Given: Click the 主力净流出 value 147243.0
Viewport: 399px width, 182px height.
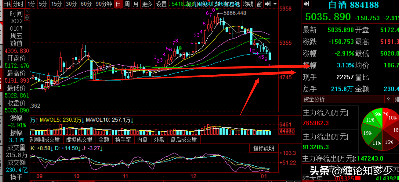Looking at the screenshot, I should click(371, 159).
